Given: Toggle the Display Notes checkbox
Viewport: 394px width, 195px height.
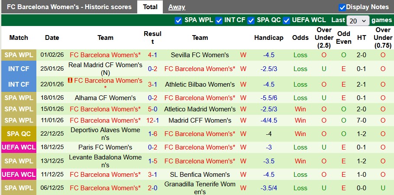Looking at the screenshot, I should 342,7.
